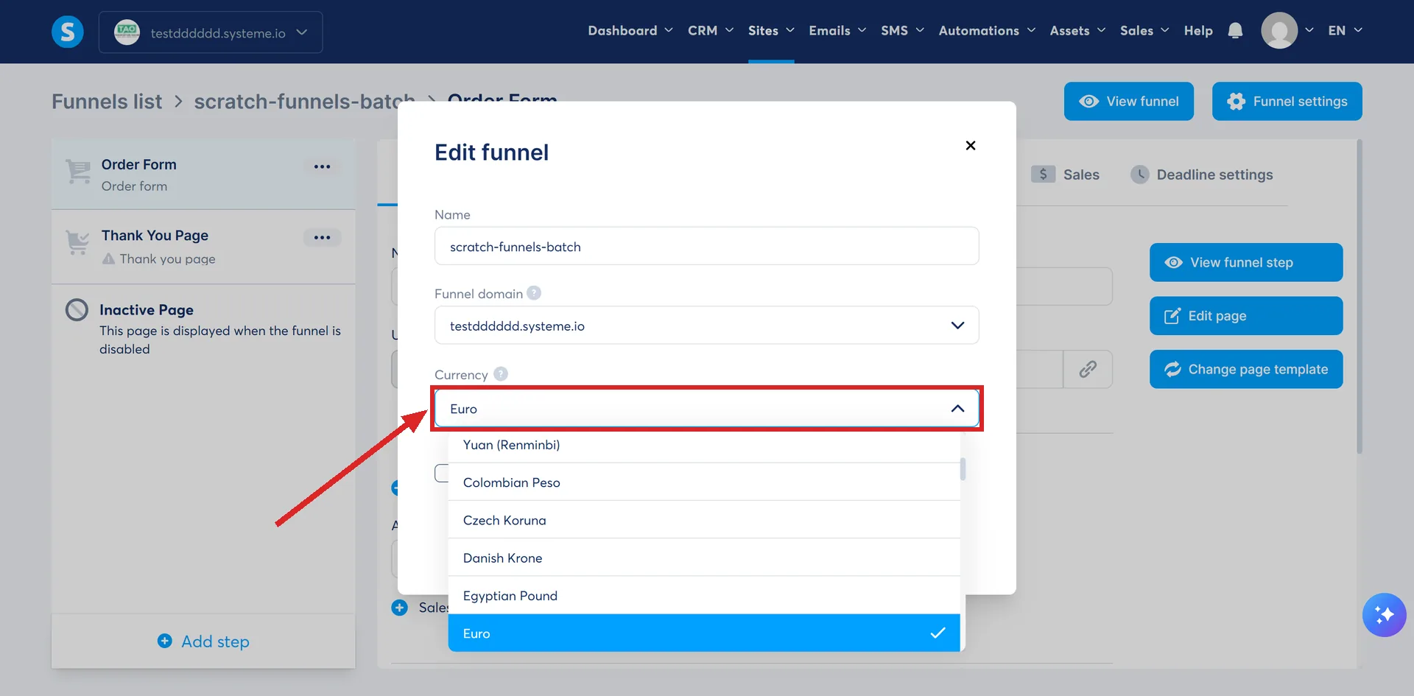Click the copy link icon
This screenshot has width=1414, height=696.
point(1088,369)
